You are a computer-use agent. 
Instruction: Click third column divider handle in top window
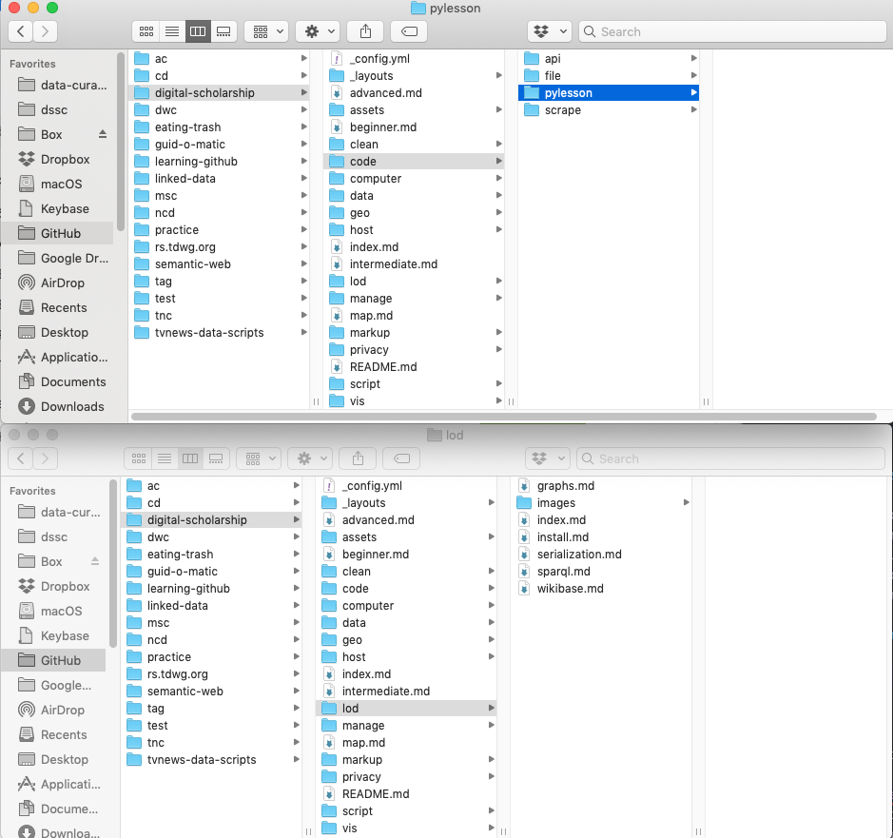point(706,401)
